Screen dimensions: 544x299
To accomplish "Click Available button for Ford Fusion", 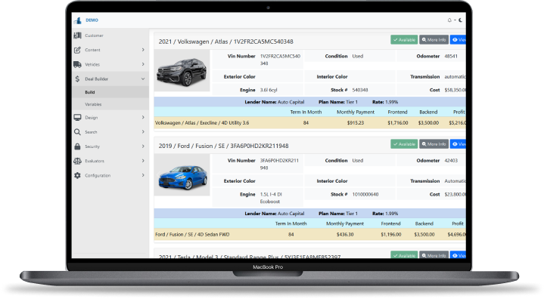I will coord(404,144).
